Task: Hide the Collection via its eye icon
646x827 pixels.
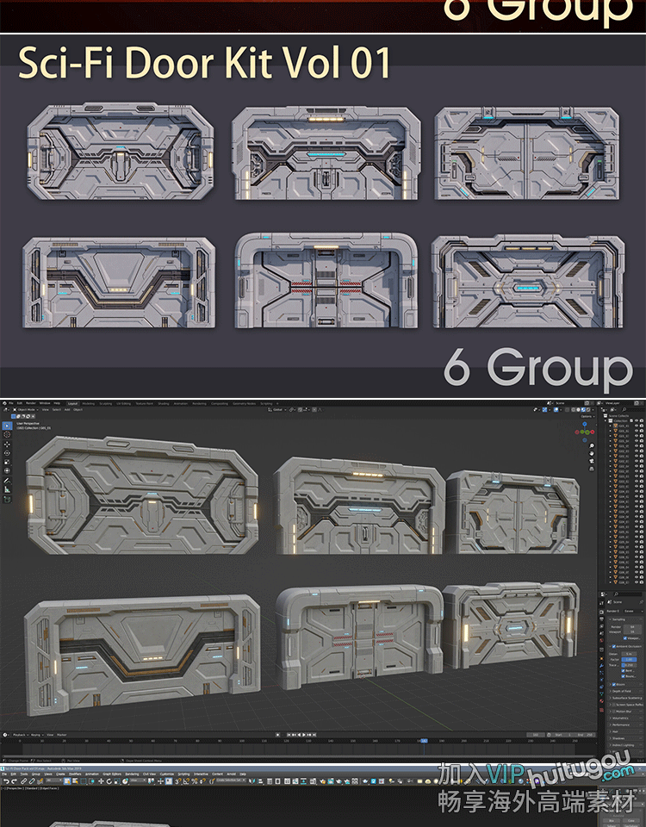Action: point(637,421)
